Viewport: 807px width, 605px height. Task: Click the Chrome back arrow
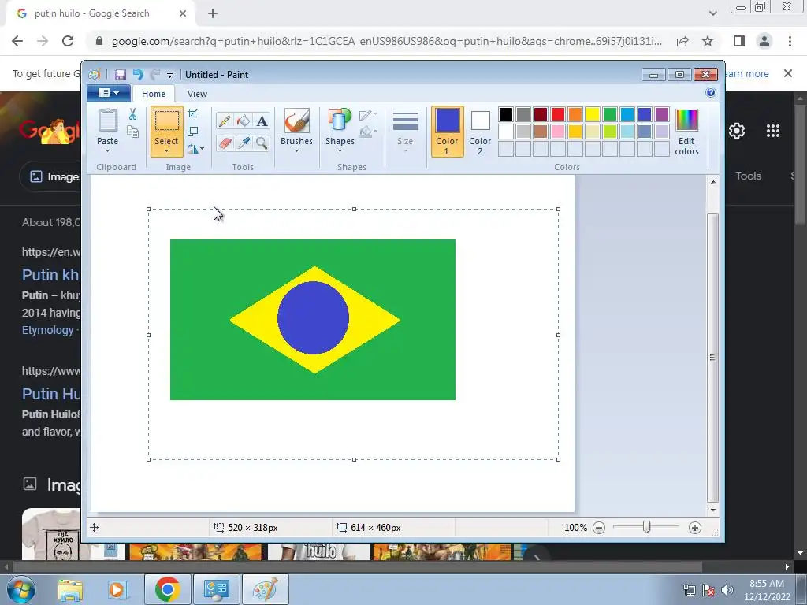click(17, 41)
